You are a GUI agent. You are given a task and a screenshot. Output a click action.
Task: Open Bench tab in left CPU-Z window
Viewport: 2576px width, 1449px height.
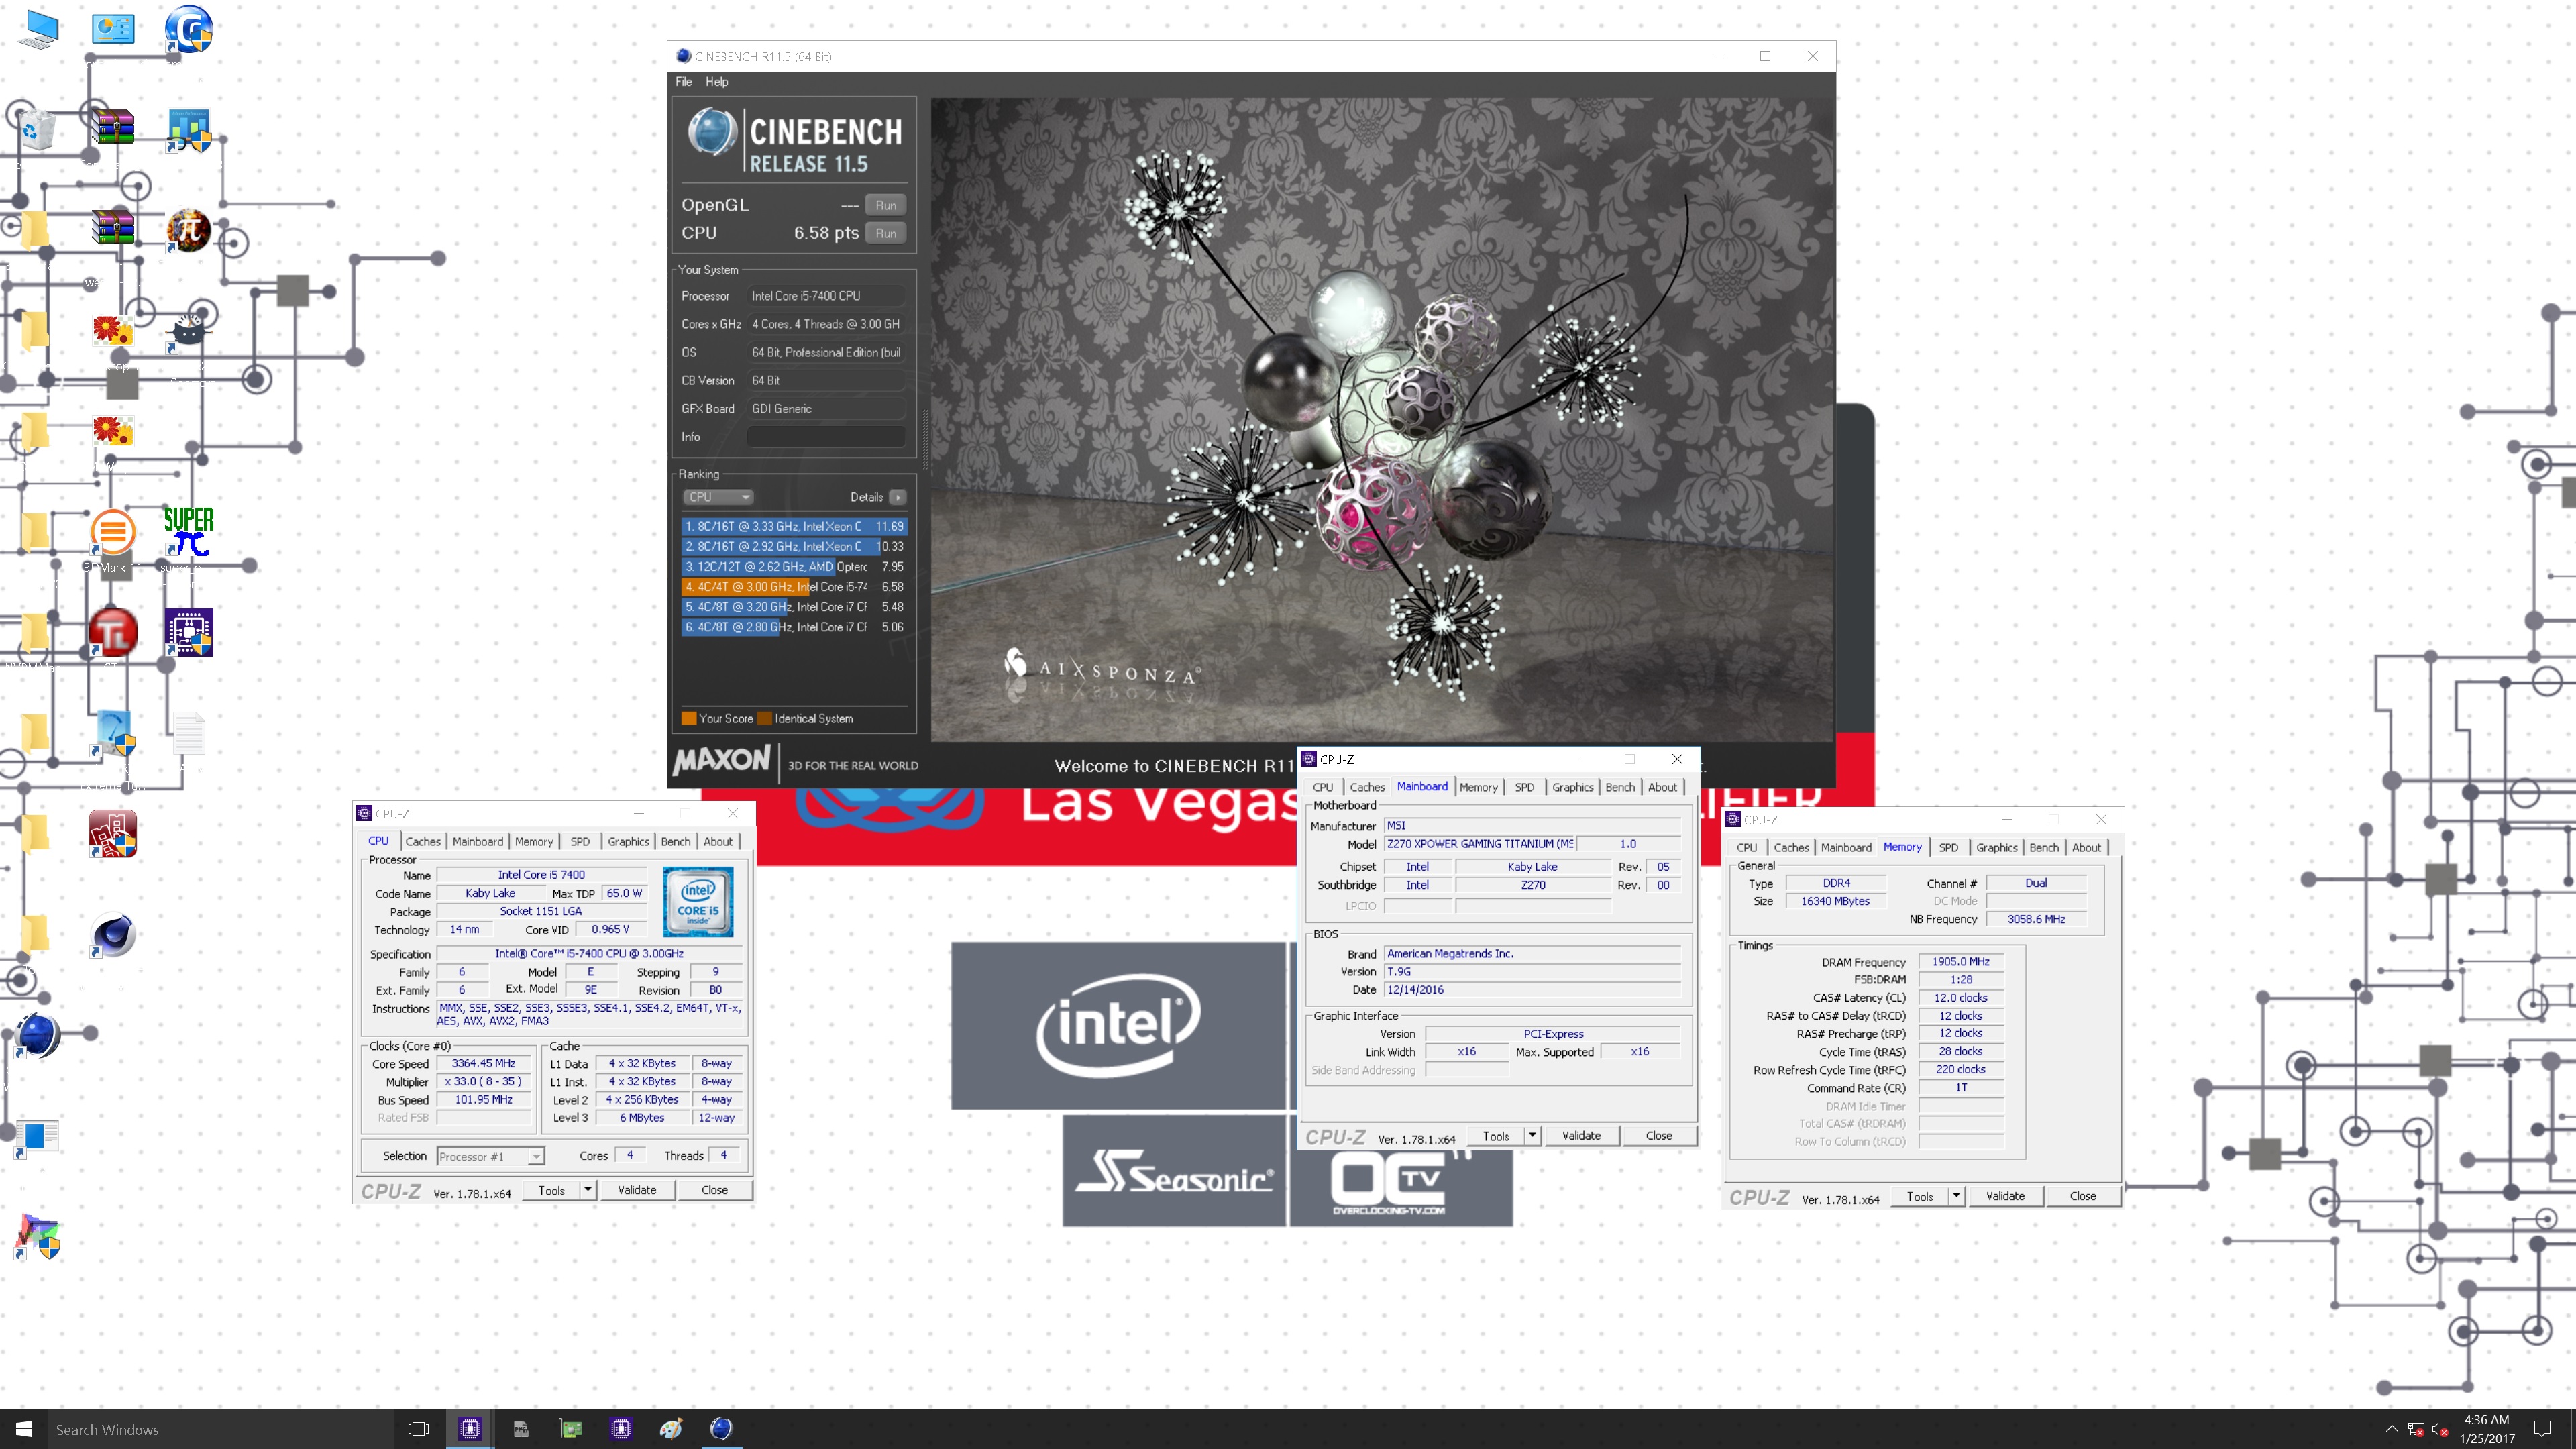676,841
